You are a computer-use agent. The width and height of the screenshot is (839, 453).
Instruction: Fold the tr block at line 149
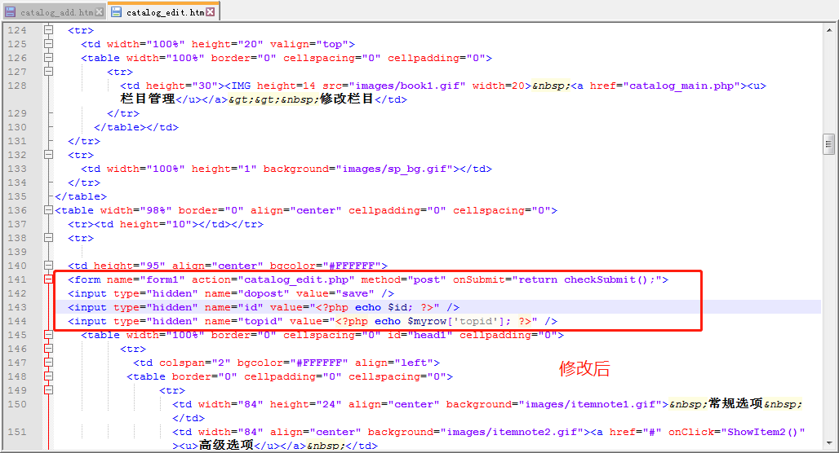click(x=48, y=390)
